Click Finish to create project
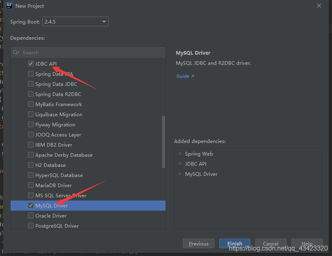Viewport: 332px width, 256px height. point(235,243)
